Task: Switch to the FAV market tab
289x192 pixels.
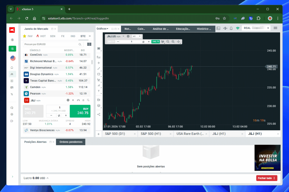Action: pyautogui.click(x=28, y=36)
